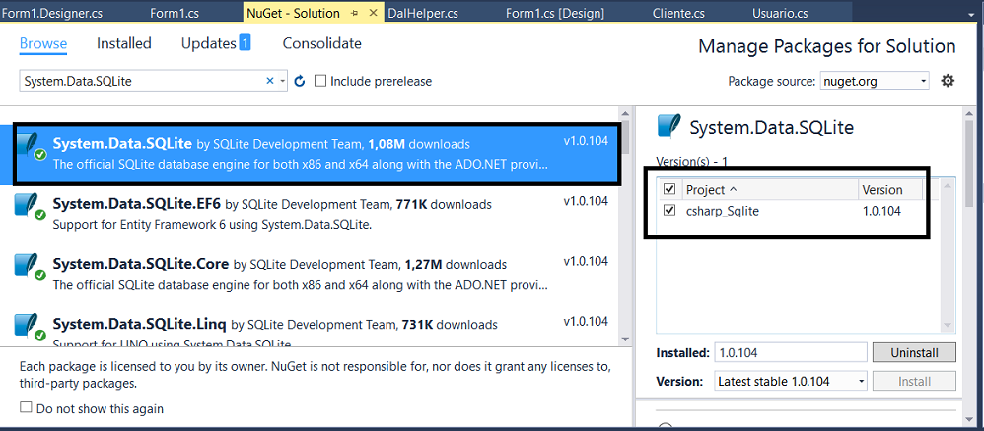Open the Usuario.cs tab

click(780, 13)
